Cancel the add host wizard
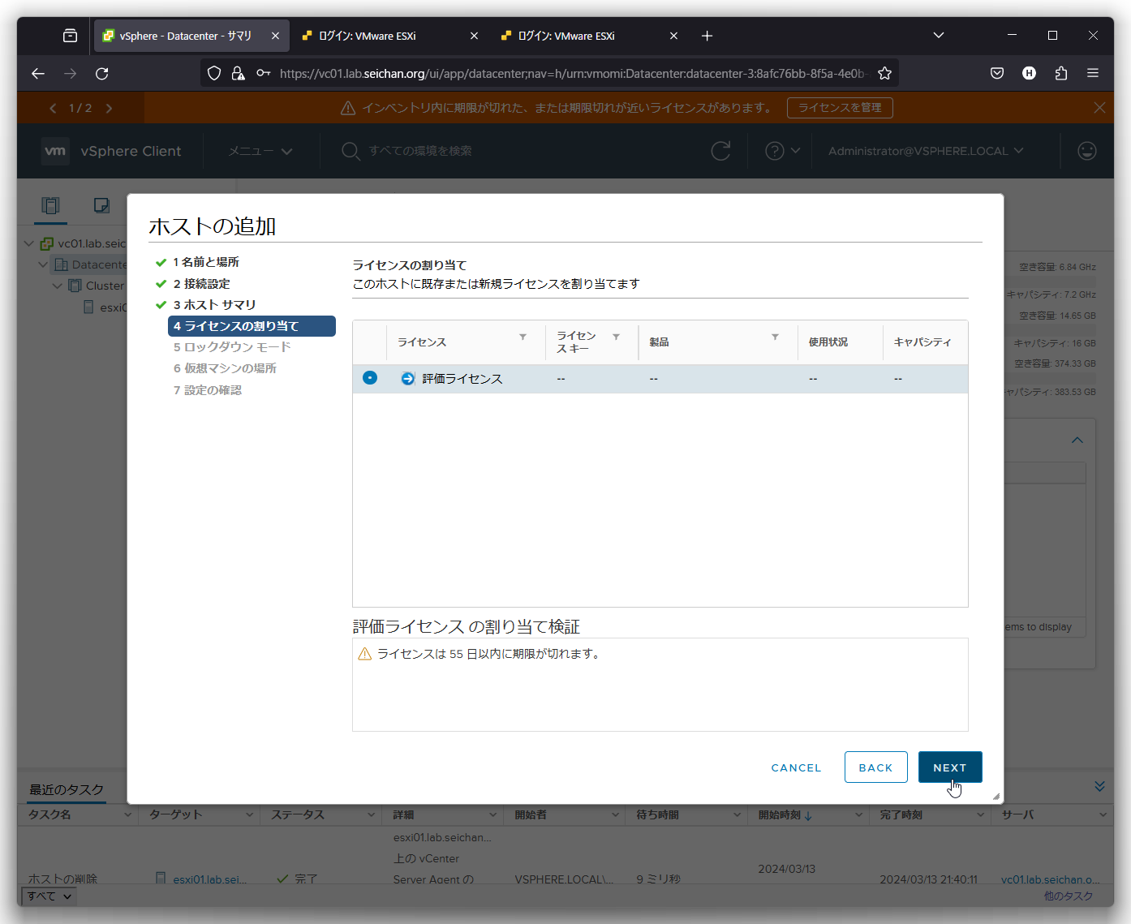The image size is (1131, 924). 796,767
